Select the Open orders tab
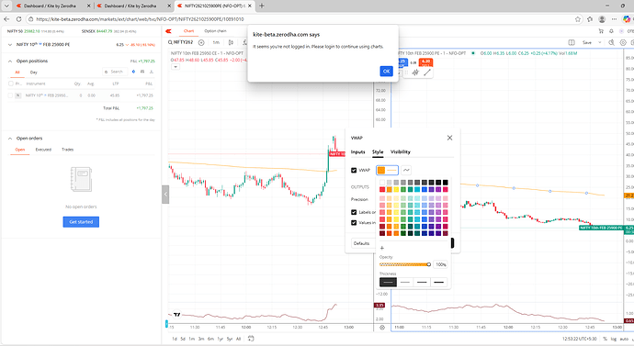The height and width of the screenshot is (346, 634). coord(20,150)
